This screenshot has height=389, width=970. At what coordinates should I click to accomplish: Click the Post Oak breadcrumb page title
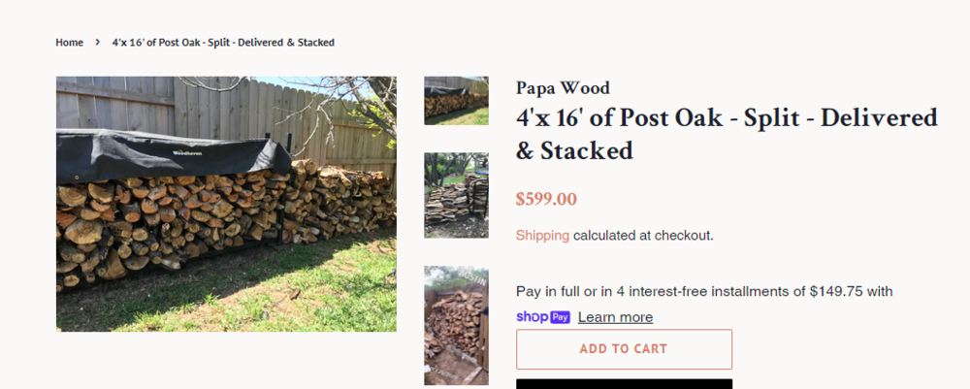(223, 43)
